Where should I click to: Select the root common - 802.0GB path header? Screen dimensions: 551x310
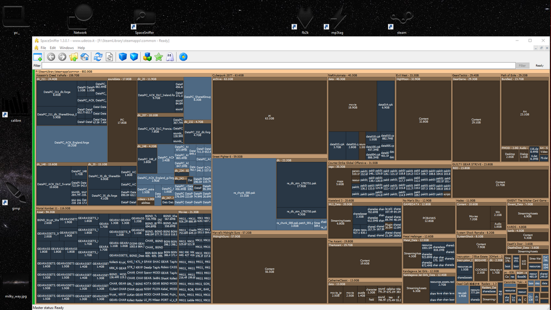(291, 71)
